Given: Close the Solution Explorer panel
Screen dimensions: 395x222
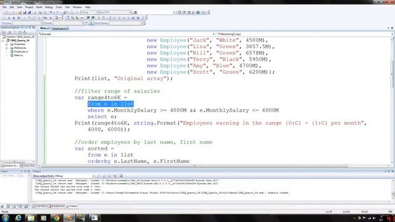Looking at the screenshot, I should 33,27.
